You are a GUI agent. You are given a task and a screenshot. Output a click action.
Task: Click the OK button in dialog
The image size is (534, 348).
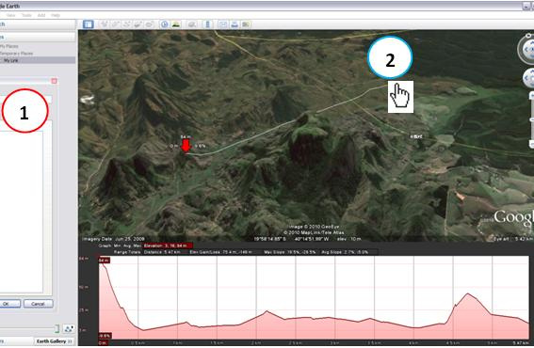9,304
